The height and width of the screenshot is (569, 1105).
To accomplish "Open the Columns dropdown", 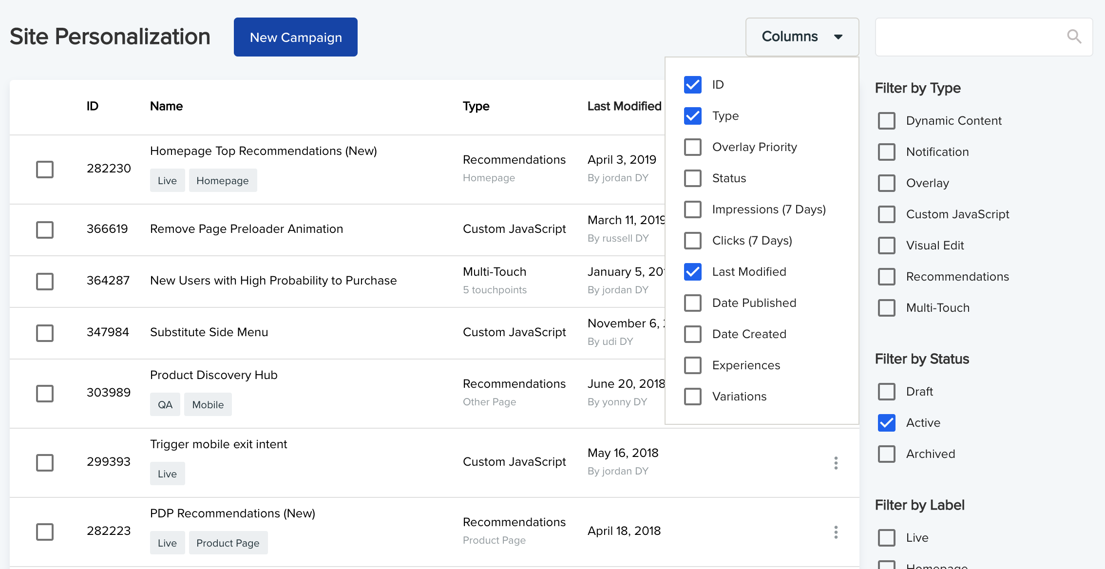I will (x=802, y=37).
